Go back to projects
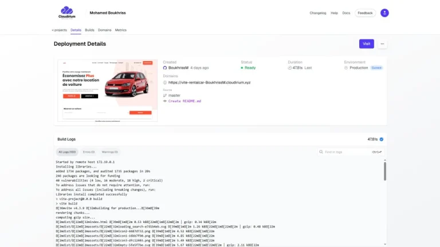The height and width of the screenshot is (247, 440). point(59,30)
